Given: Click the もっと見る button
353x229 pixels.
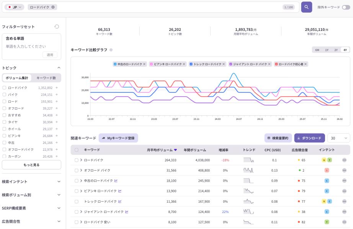Looking at the screenshot, I should coord(31,164).
